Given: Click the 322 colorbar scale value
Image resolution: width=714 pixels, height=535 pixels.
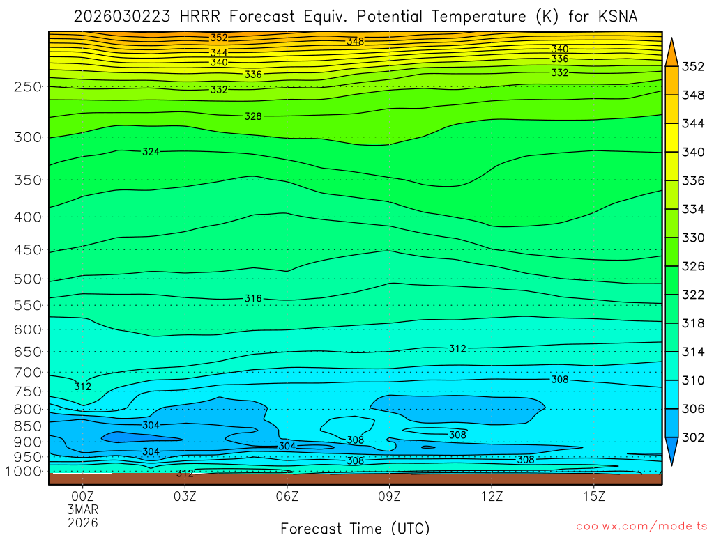Looking at the screenshot, I should click(x=693, y=295).
